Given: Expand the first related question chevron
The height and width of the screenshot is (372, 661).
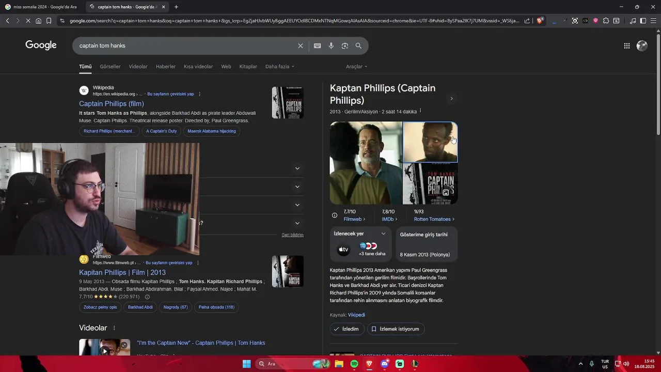Looking at the screenshot, I should click(297, 168).
